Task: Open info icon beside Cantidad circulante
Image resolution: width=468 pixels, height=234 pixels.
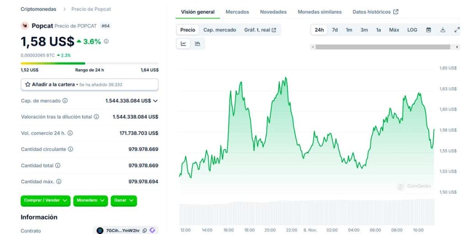Action: pyautogui.click(x=70, y=149)
